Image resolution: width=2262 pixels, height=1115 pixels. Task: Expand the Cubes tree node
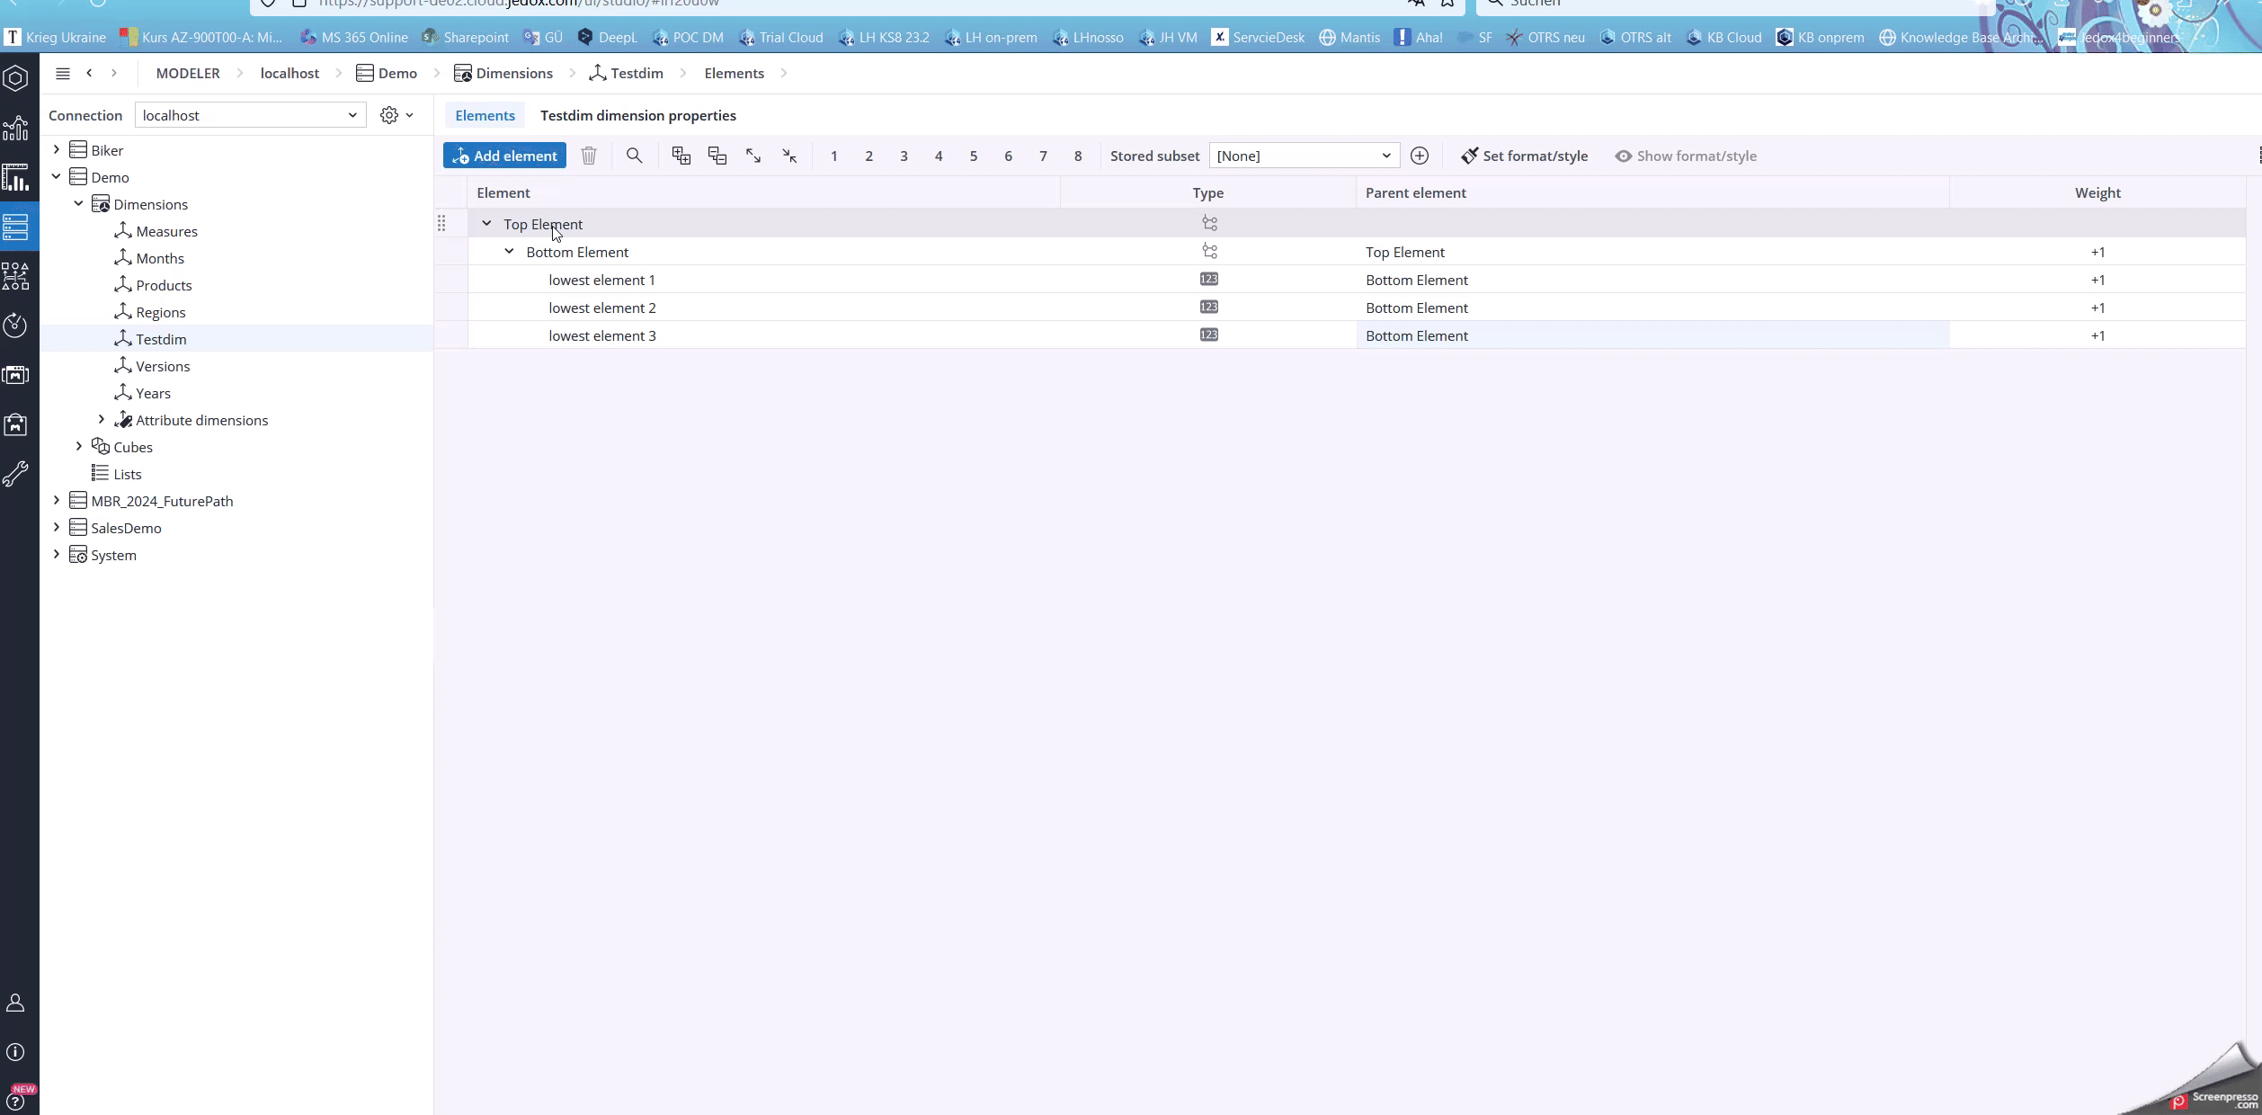[x=79, y=447]
